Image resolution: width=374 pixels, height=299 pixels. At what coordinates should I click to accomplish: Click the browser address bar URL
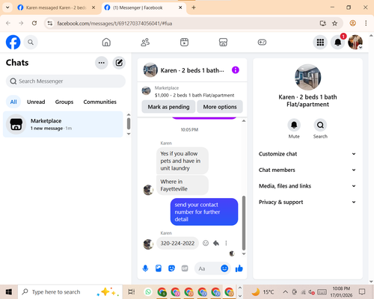114,23
